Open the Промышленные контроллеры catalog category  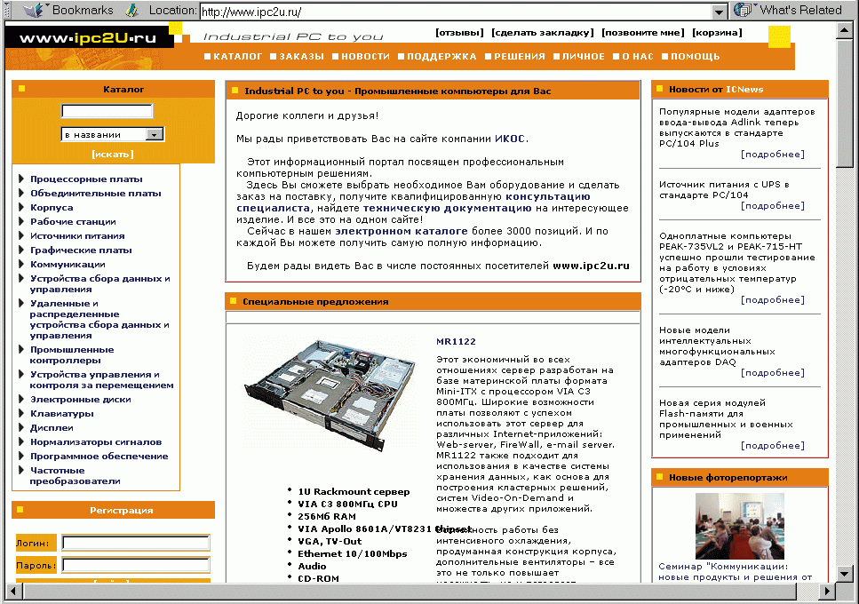click(x=72, y=354)
